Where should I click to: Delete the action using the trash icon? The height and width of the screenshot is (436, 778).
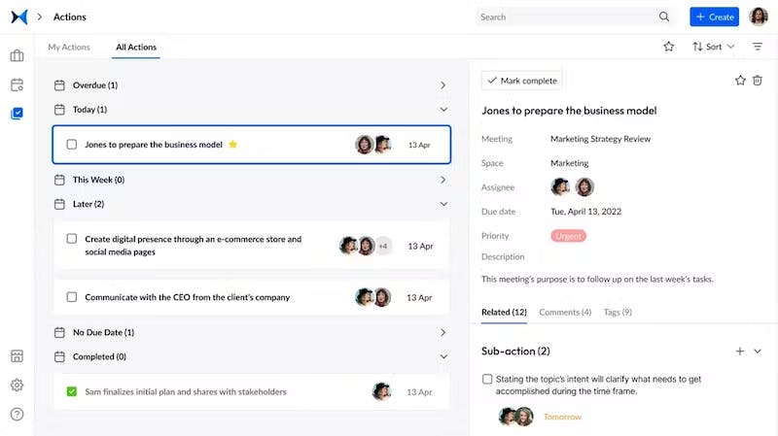click(x=758, y=80)
